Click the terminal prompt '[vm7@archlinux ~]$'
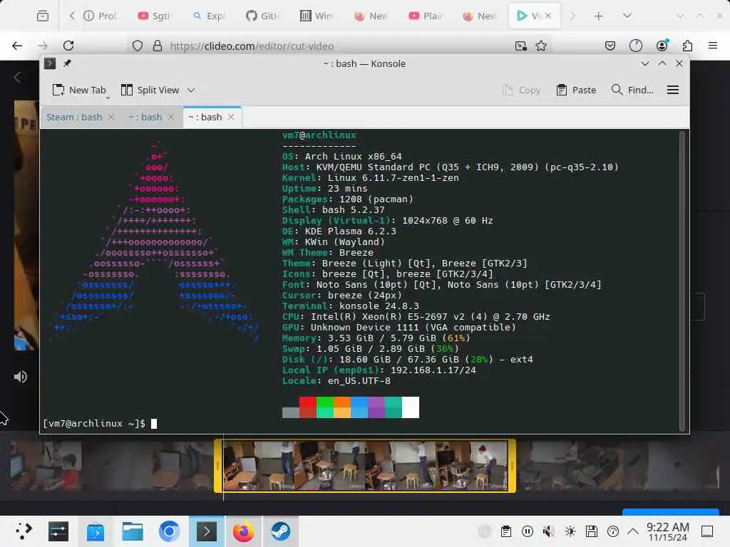The height and width of the screenshot is (547, 730). 94,424
